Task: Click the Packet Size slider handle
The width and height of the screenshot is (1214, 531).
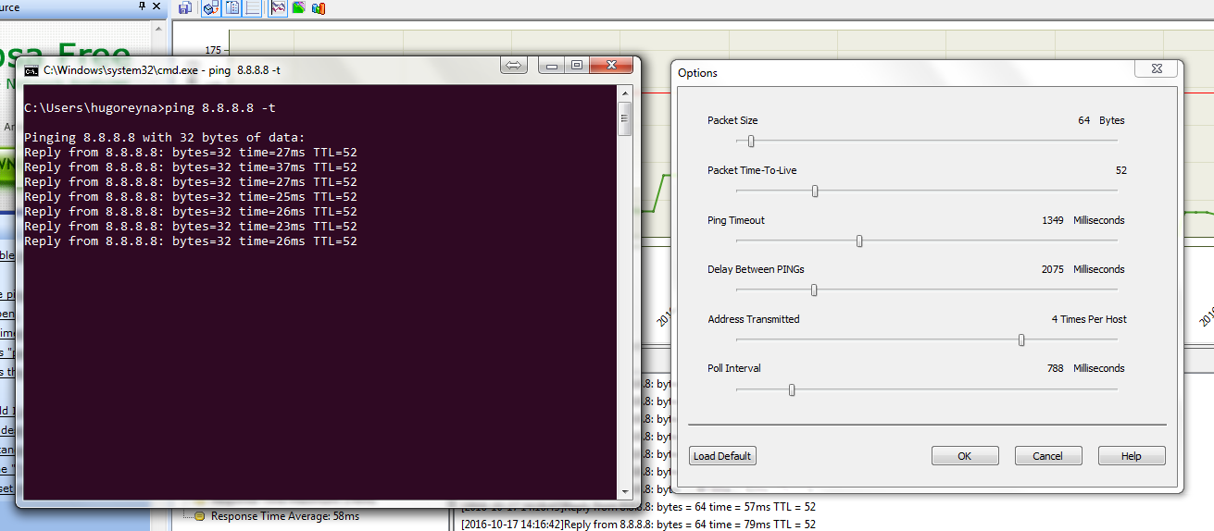Action: pyautogui.click(x=751, y=142)
